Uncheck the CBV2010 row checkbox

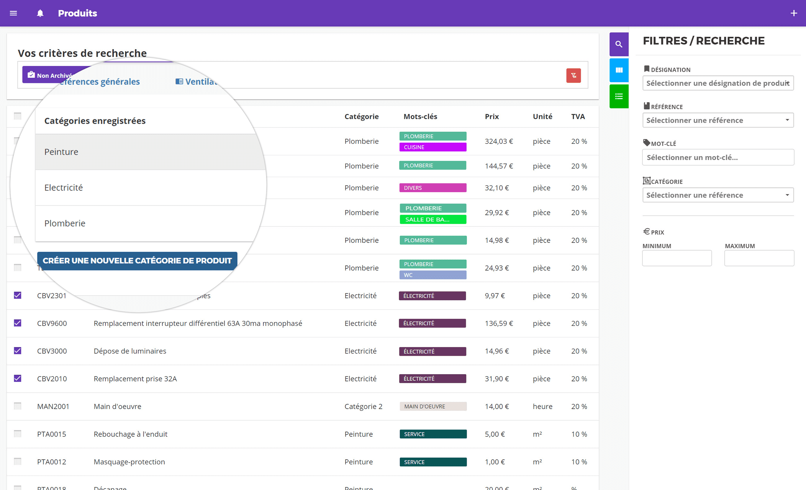(x=18, y=378)
